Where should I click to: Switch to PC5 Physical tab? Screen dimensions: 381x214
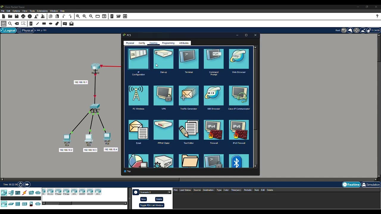(130, 43)
